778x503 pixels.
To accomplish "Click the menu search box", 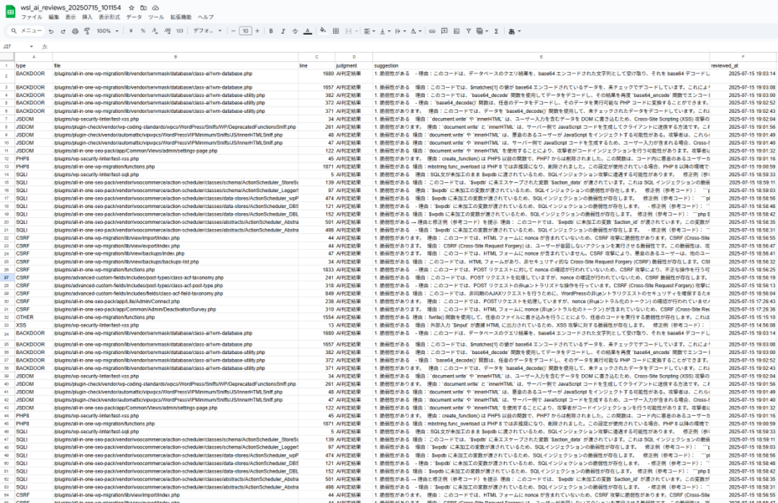I will [x=27, y=31].
